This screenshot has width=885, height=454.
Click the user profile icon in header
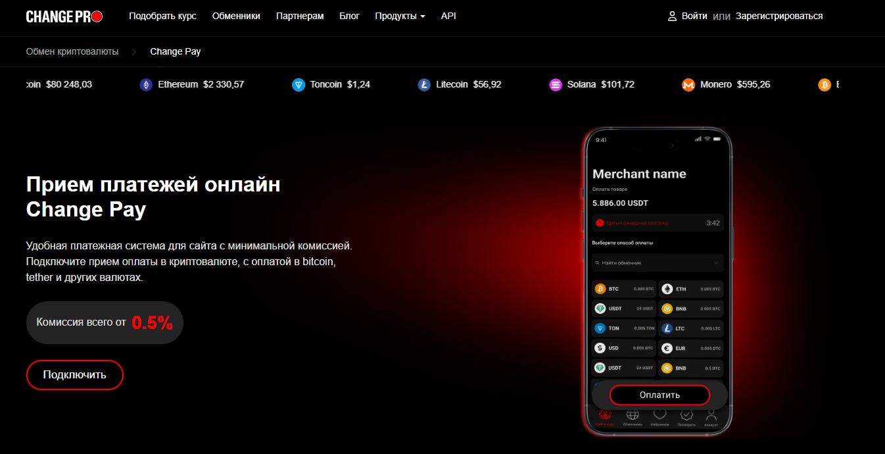[x=672, y=16]
